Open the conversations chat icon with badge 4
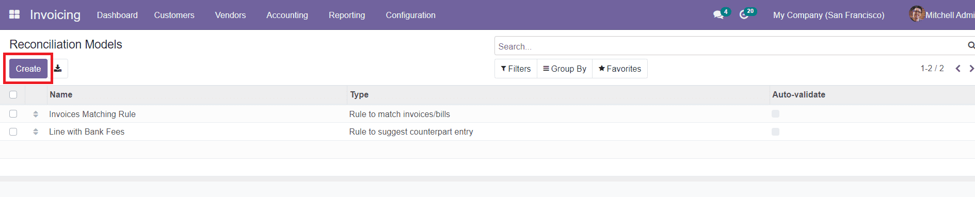The height and width of the screenshot is (197, 975). coord(721,14)
